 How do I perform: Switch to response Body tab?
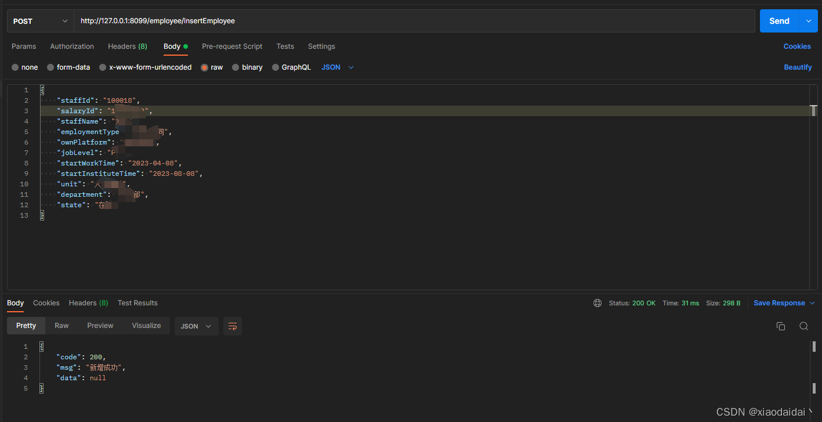coord(16,303)
